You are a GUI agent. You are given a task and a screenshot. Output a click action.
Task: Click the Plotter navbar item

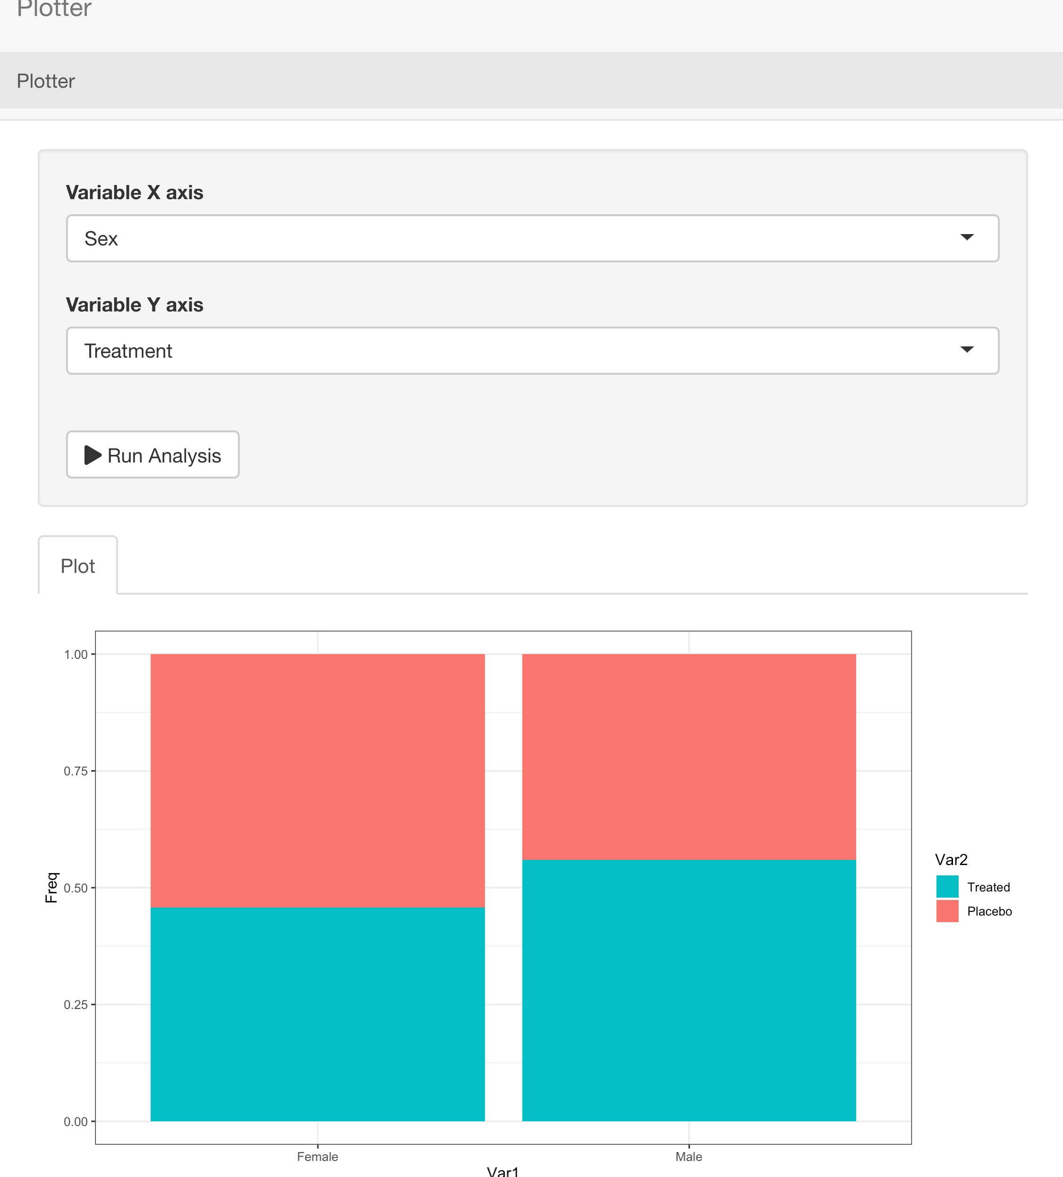pos(46,81)
